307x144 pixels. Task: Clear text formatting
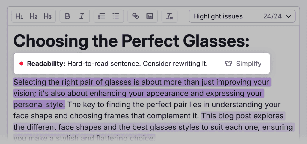click(169, 16)
